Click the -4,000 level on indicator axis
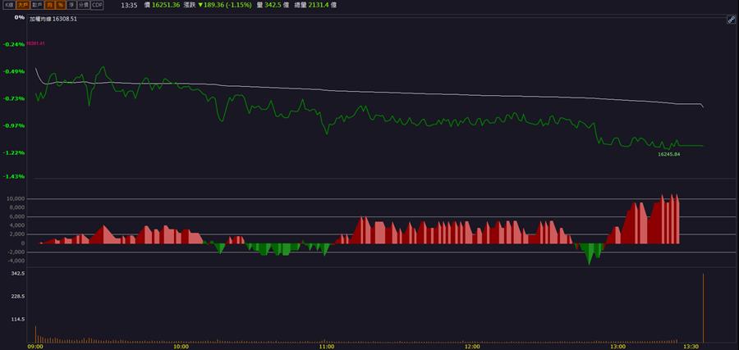Image resolution: width=739 pixels, height=350 pixels. [16, 261]
